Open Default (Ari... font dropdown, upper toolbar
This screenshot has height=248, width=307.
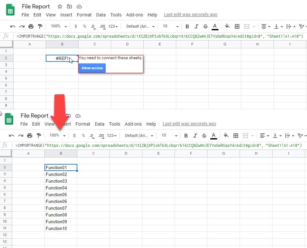point(140,26)
